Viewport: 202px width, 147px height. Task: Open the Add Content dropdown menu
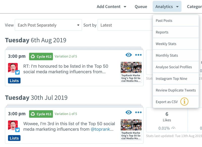[111, 7]
